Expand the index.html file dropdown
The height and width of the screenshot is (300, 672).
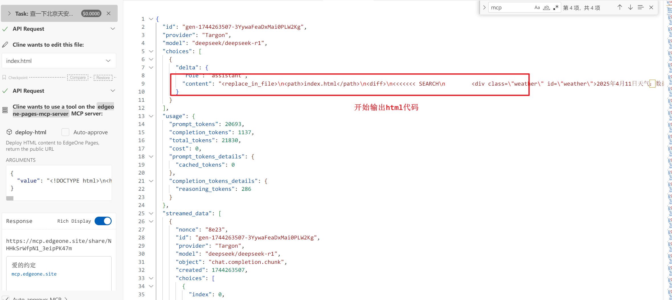point(108,61)
